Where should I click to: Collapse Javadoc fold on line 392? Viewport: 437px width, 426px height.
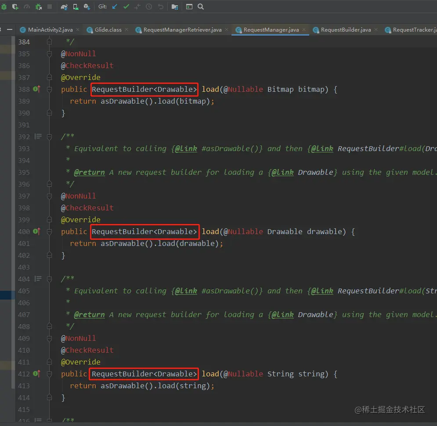pos(49,137)
